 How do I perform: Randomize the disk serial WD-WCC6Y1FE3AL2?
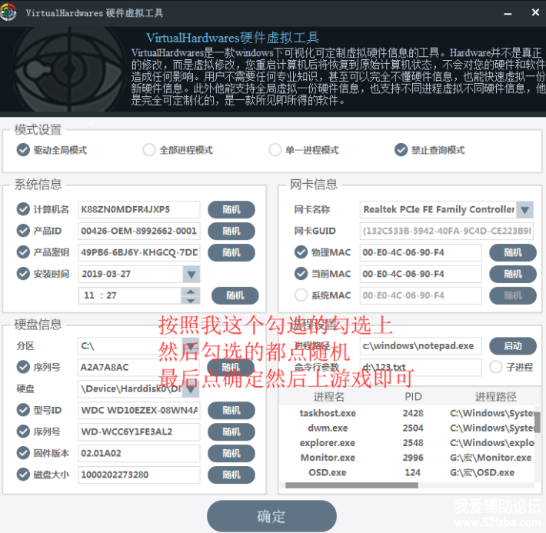point(231,432)
